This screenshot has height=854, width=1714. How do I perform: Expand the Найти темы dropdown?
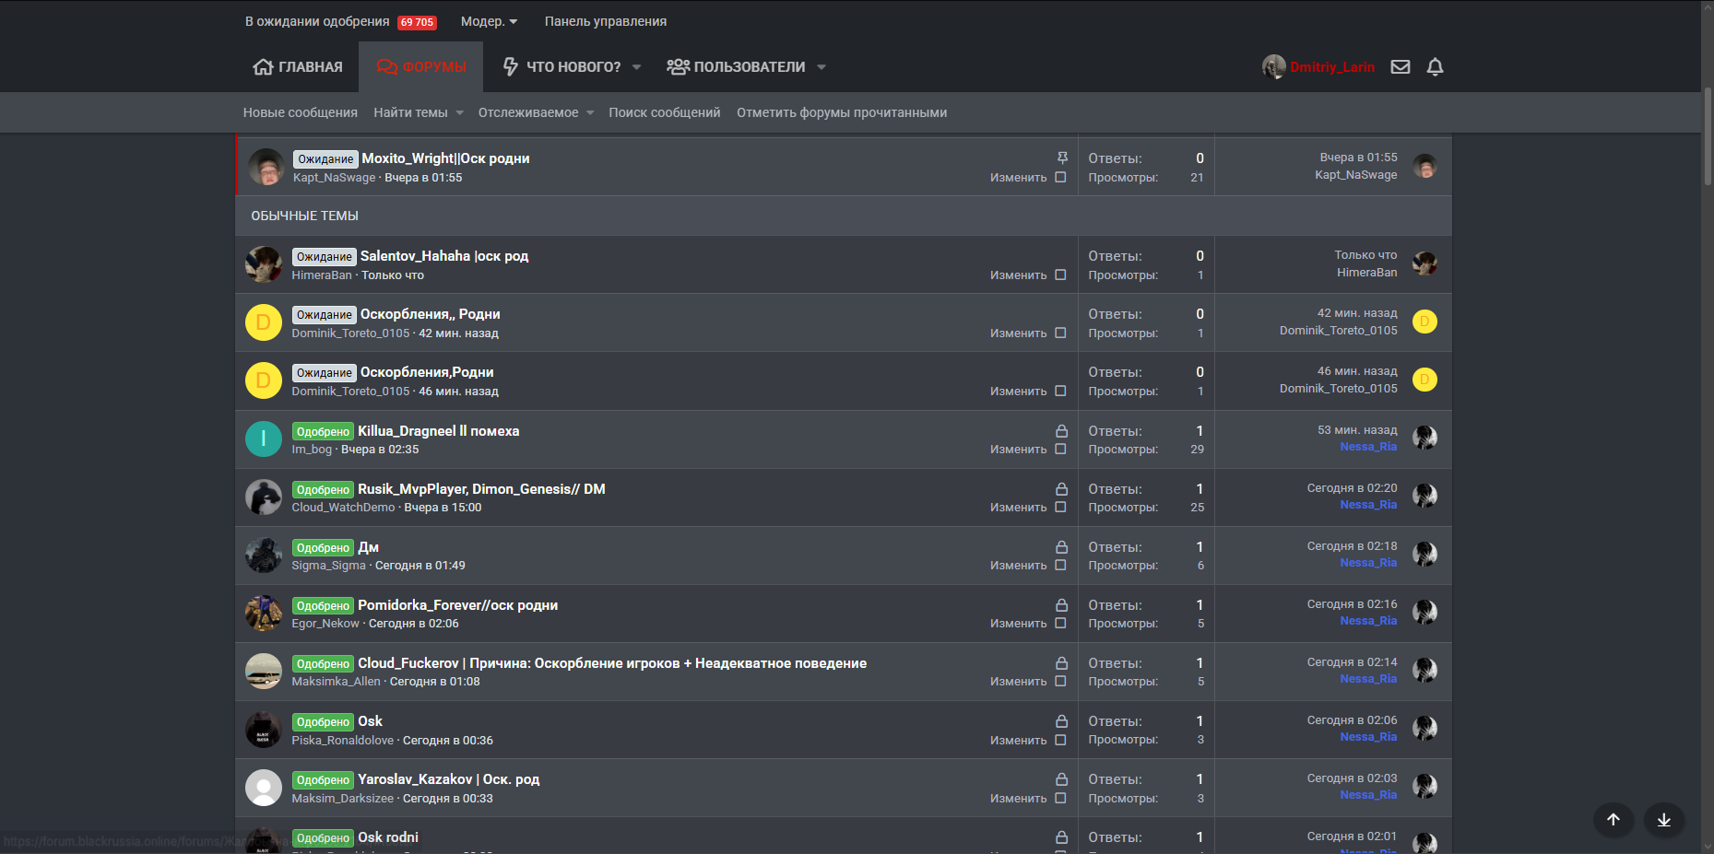419,112
